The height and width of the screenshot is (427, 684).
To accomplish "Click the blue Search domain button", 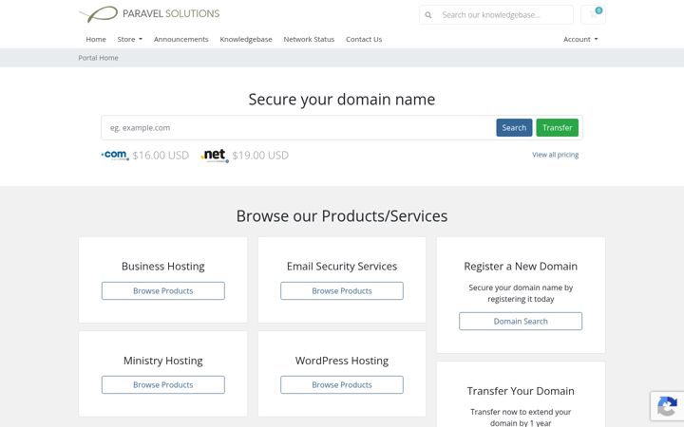I will 514,128.
